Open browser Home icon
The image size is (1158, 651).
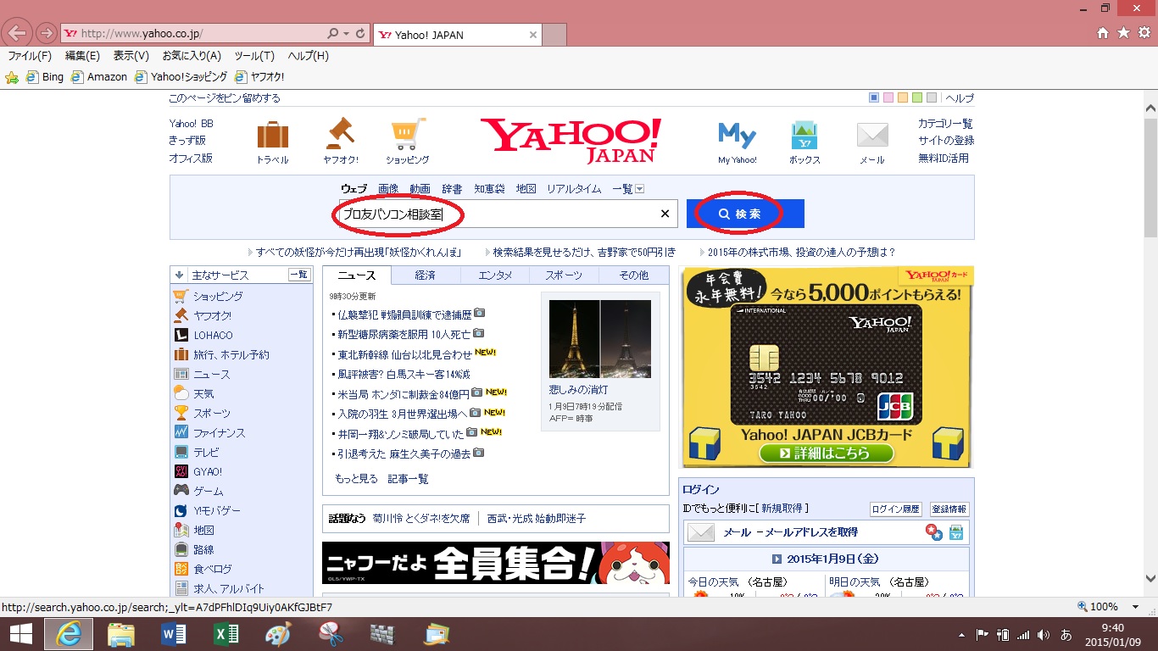point(1102,33)
